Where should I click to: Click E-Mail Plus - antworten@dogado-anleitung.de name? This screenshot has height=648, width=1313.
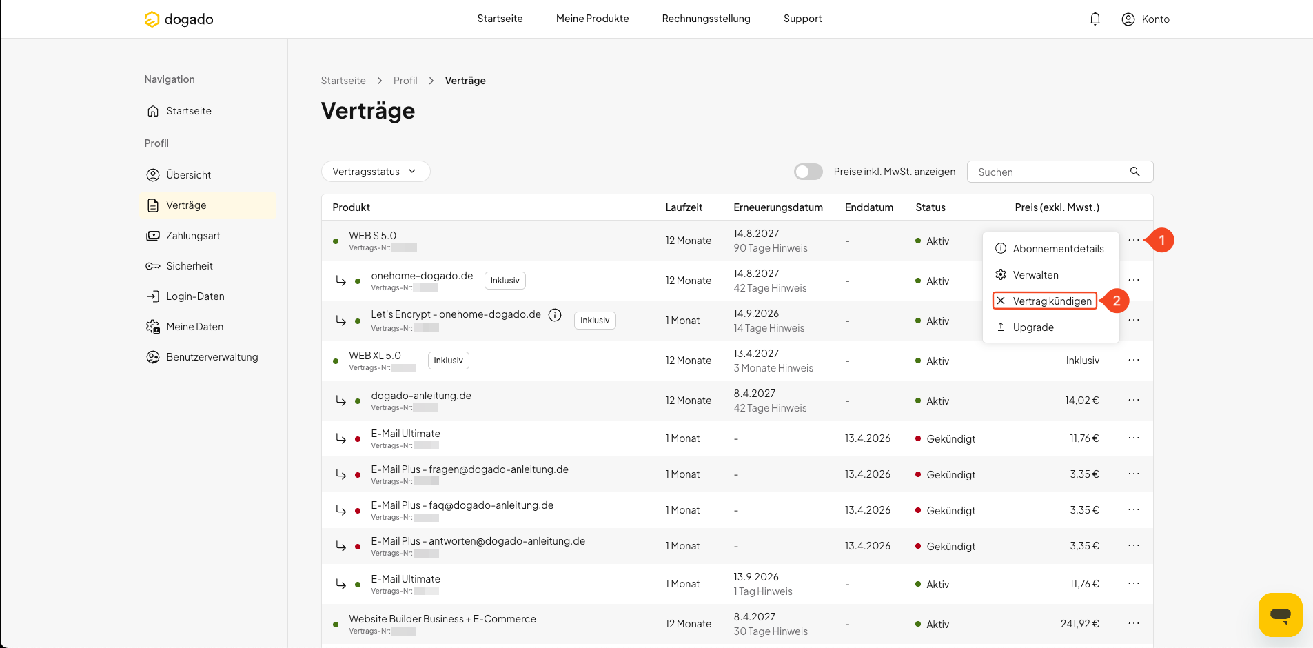(x=478, y=541)
